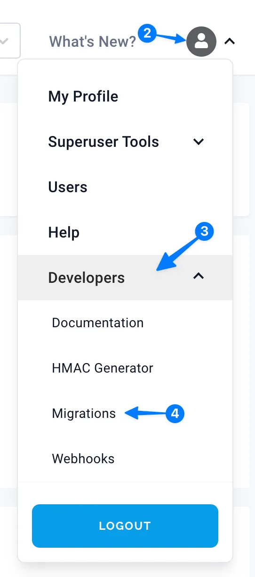Click the Developers chevron arrow
Screen dimensions: 255x577
pyautogui.click(x=199, y=276)
